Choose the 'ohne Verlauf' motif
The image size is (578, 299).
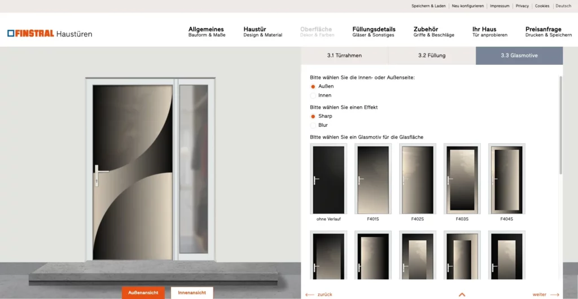(x=329, y=179)
